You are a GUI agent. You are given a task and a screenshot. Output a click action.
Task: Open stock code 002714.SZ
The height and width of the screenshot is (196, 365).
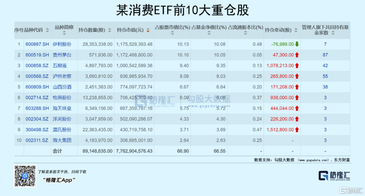[37, 98]
